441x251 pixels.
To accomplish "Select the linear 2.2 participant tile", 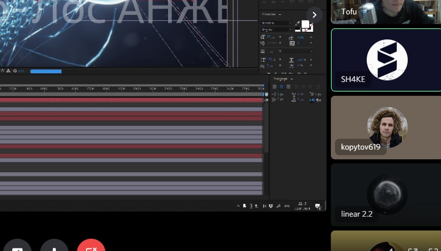I will (x=386, y=195).
